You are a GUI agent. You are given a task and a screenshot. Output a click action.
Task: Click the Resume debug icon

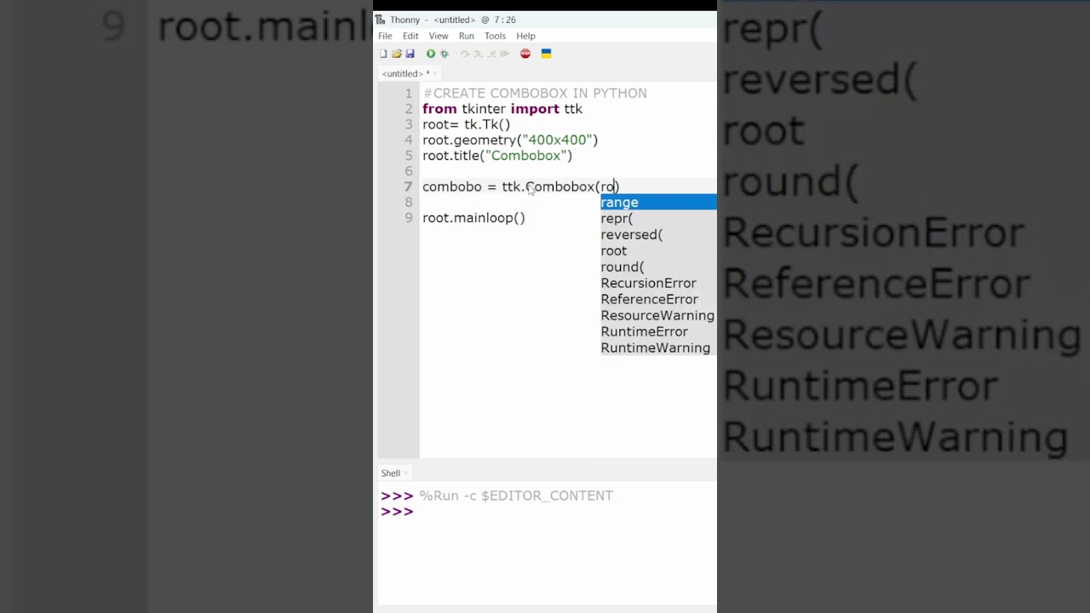pos(504,54)
